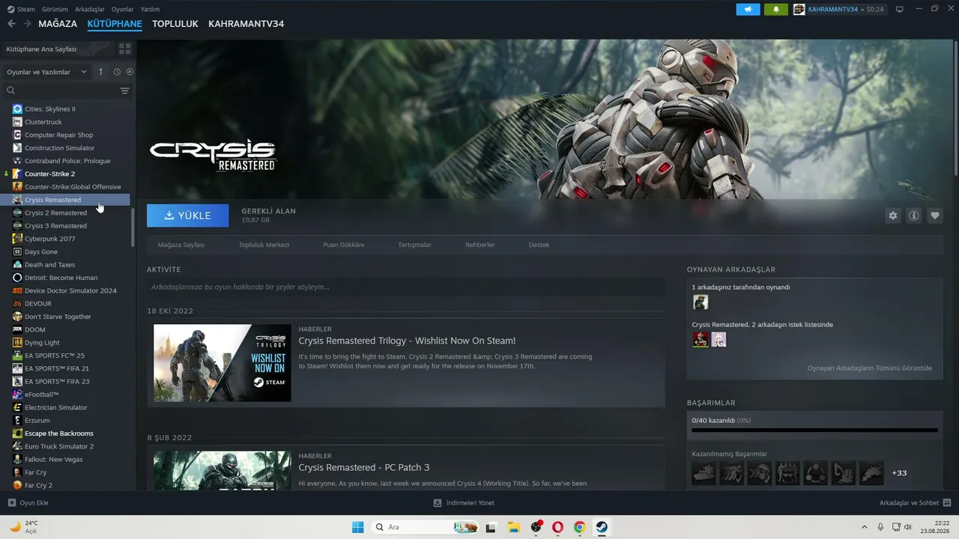Screen dimensions: 959x539
Task: Click the Add Game plus icon
Action: coord(11,503)
